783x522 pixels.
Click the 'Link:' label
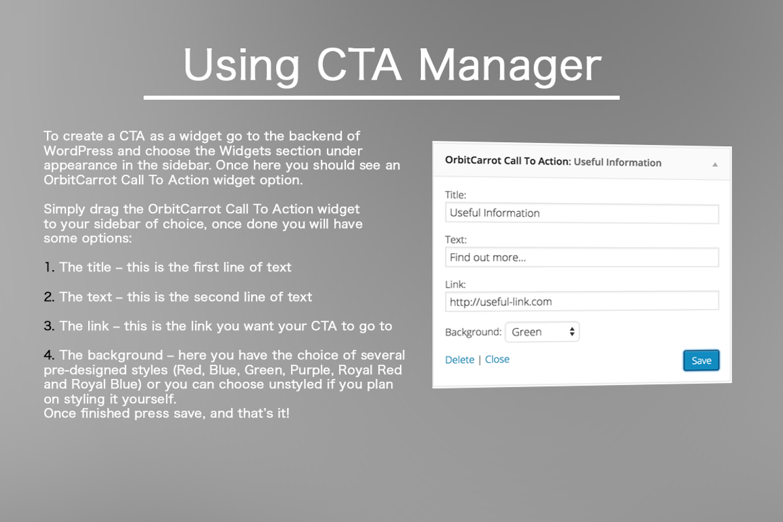pos(455,284)
